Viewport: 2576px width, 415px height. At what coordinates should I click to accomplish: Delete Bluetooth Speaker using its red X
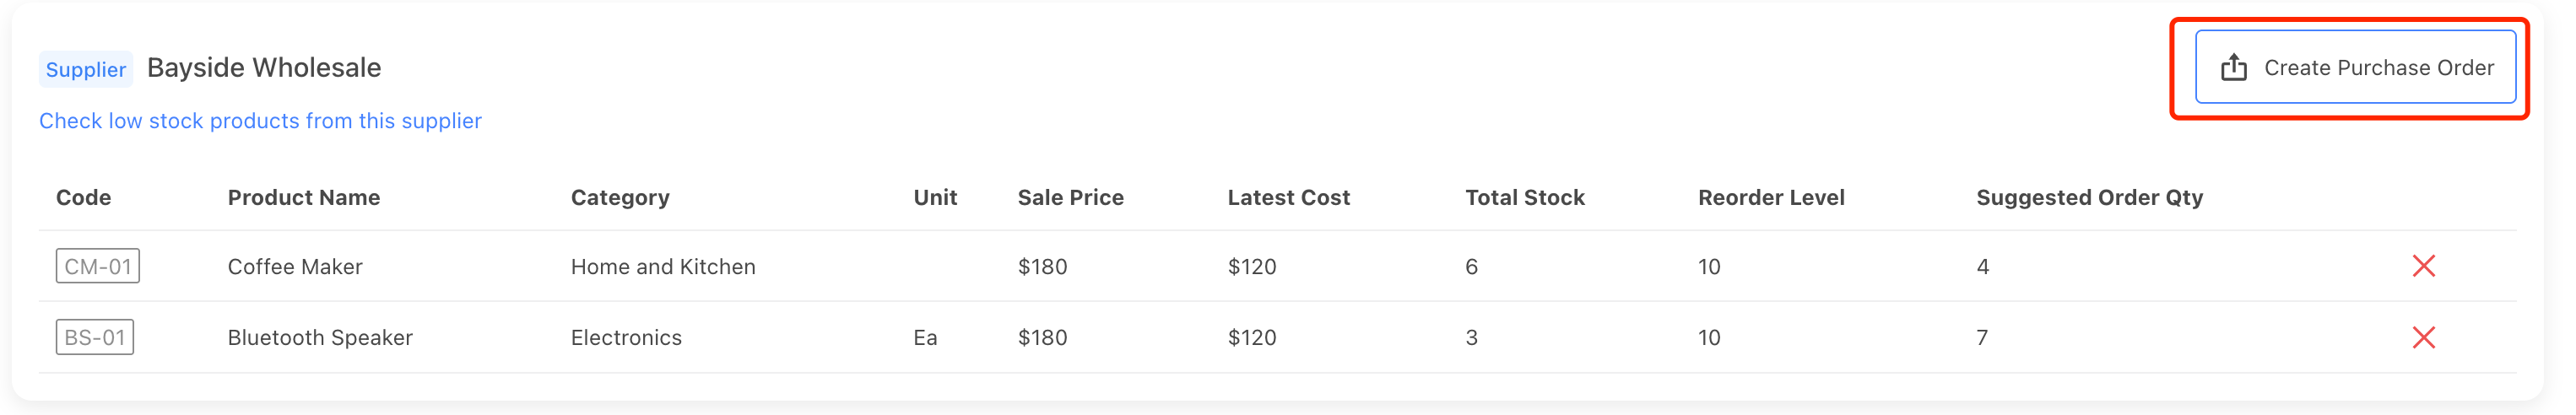click(x=2423, y=338)
